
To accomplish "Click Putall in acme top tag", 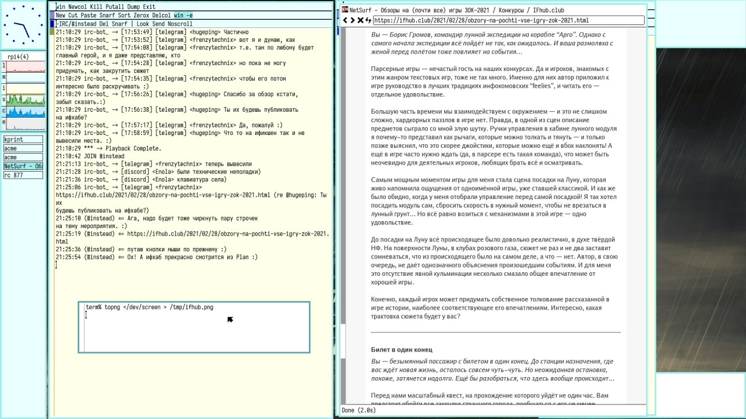I will [115, 7].
